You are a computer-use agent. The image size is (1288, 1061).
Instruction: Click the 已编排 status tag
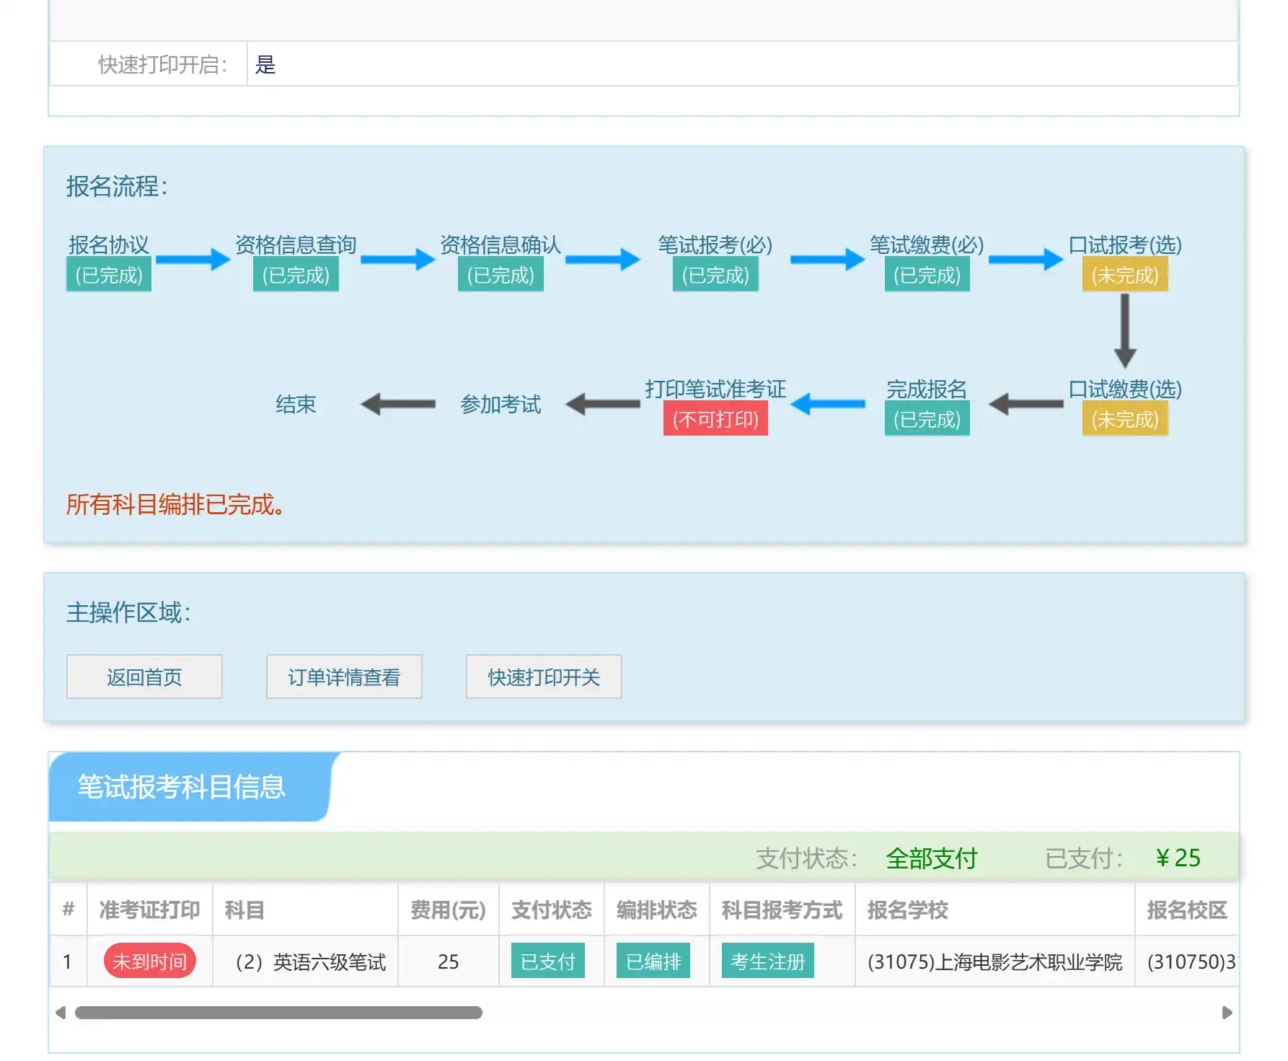(653, 961)
